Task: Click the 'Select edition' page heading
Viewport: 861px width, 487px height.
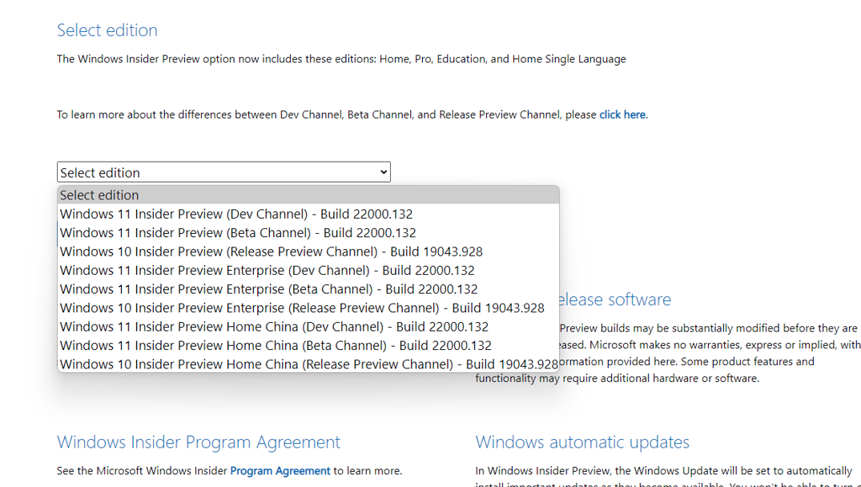Action: 107,30
